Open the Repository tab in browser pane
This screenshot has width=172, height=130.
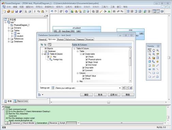tap(21, 101)
